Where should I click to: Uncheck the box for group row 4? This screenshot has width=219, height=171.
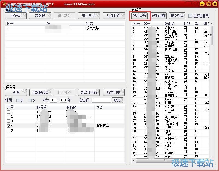[8, 126]
